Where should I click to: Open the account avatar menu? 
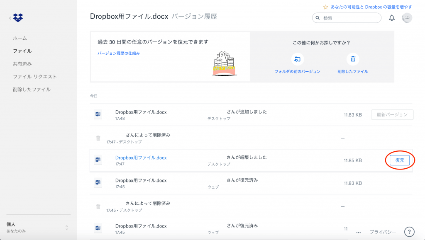point(407,18)
